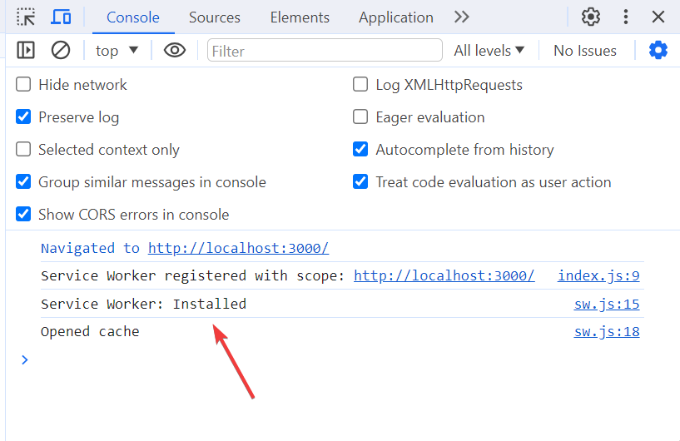Activate the inspect element picker icon
The image size is (680, 441).
click(x=26, y=17)
